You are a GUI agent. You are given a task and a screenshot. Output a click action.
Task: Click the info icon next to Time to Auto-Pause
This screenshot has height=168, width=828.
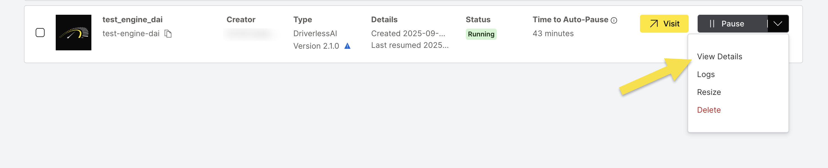(614, 21)
